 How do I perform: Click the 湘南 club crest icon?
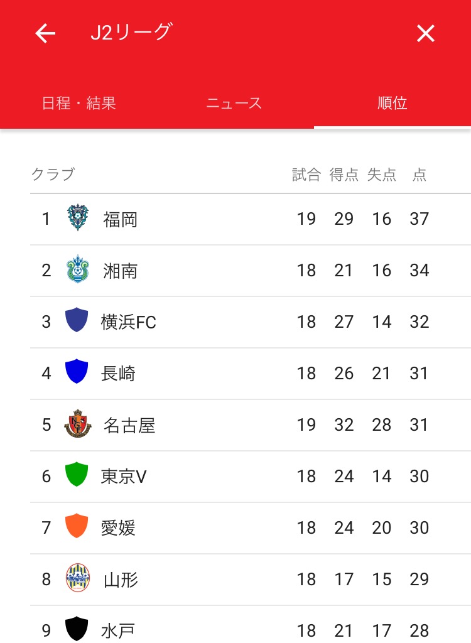[78, 270]
